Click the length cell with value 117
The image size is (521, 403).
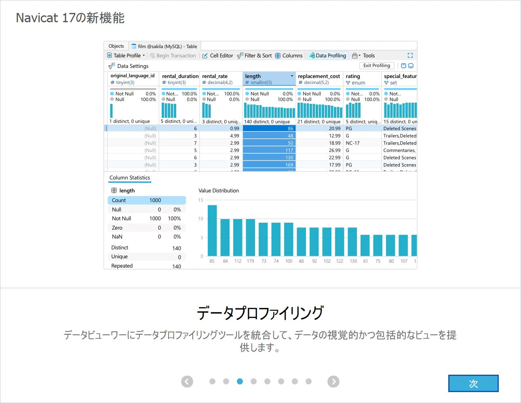(269, 150)
